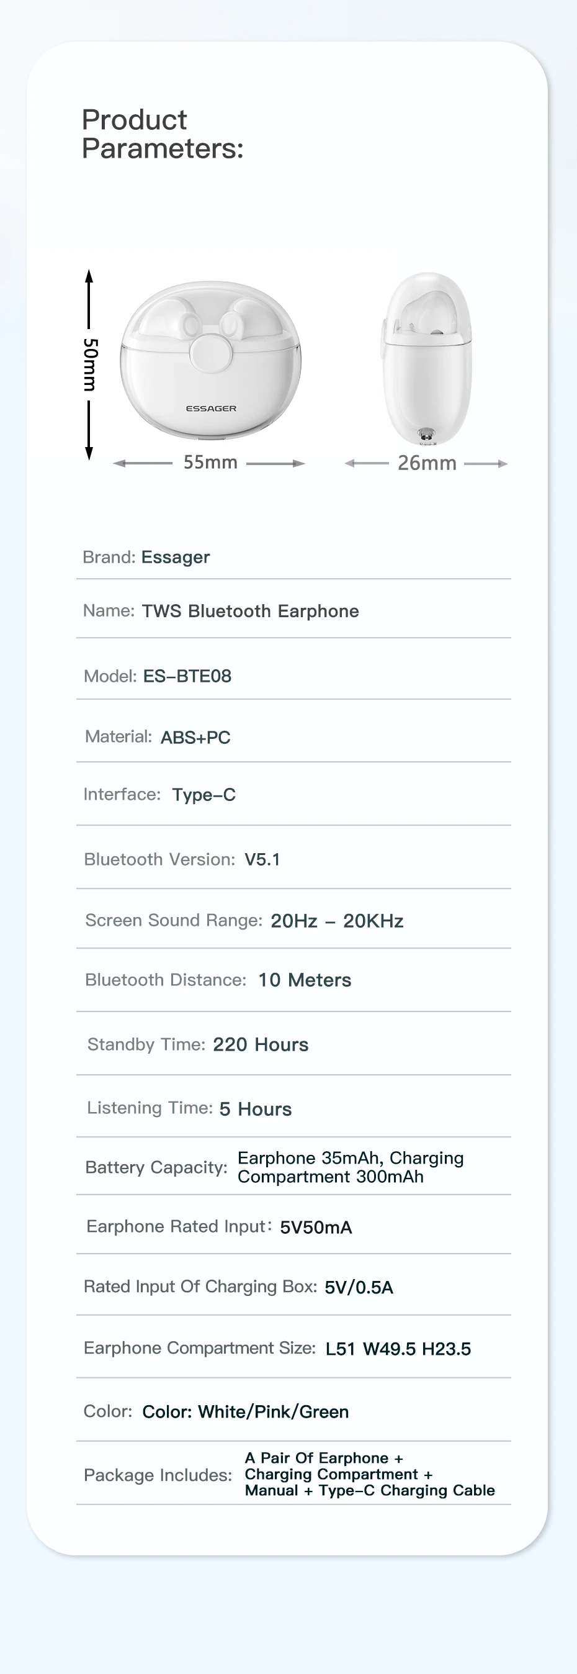Click the 220 Hours standby time value
Screen dimensions: 577x1674
(x=260, y=1045)
